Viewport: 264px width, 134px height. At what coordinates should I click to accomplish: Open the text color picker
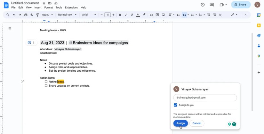138,15
